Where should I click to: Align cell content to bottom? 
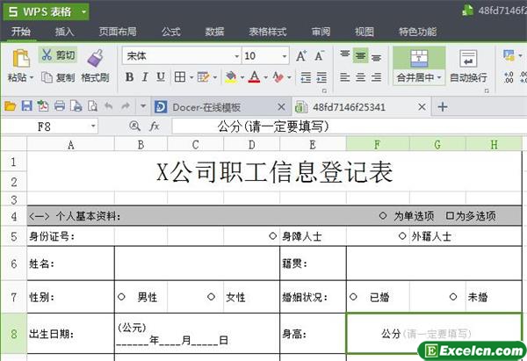pyautogui.click(x=377, y=56)
